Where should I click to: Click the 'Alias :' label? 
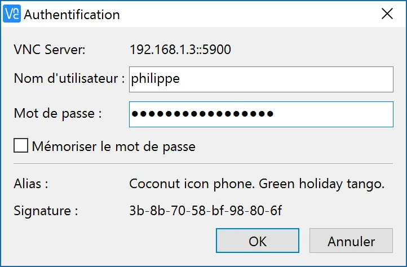point(31,184)
